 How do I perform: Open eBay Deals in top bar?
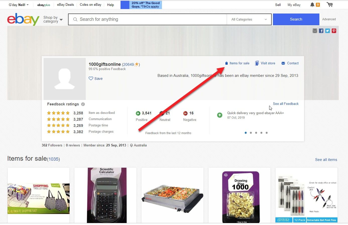(66, 5)
